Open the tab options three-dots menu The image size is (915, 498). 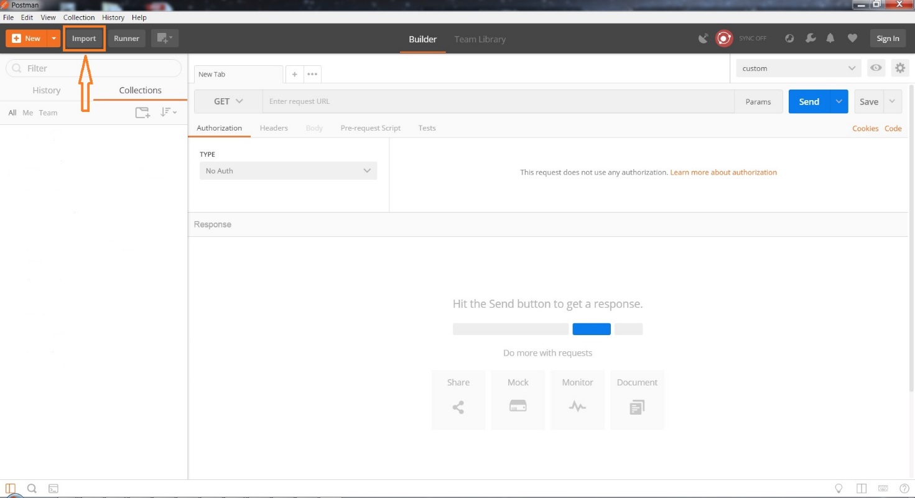tap(312, 74)
